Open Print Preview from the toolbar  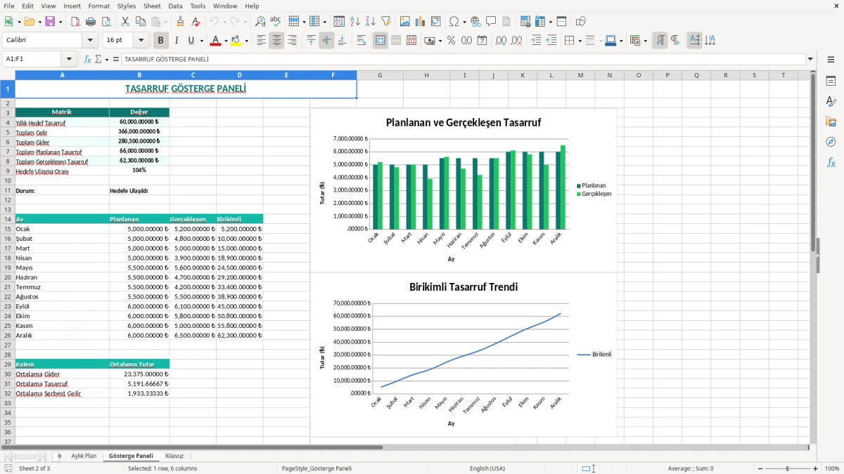pos(105,22)
